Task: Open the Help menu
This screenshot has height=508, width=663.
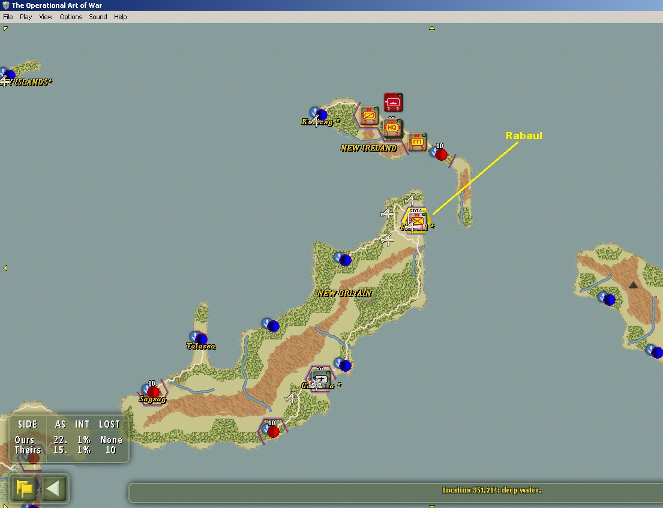Action: point(120,17)
